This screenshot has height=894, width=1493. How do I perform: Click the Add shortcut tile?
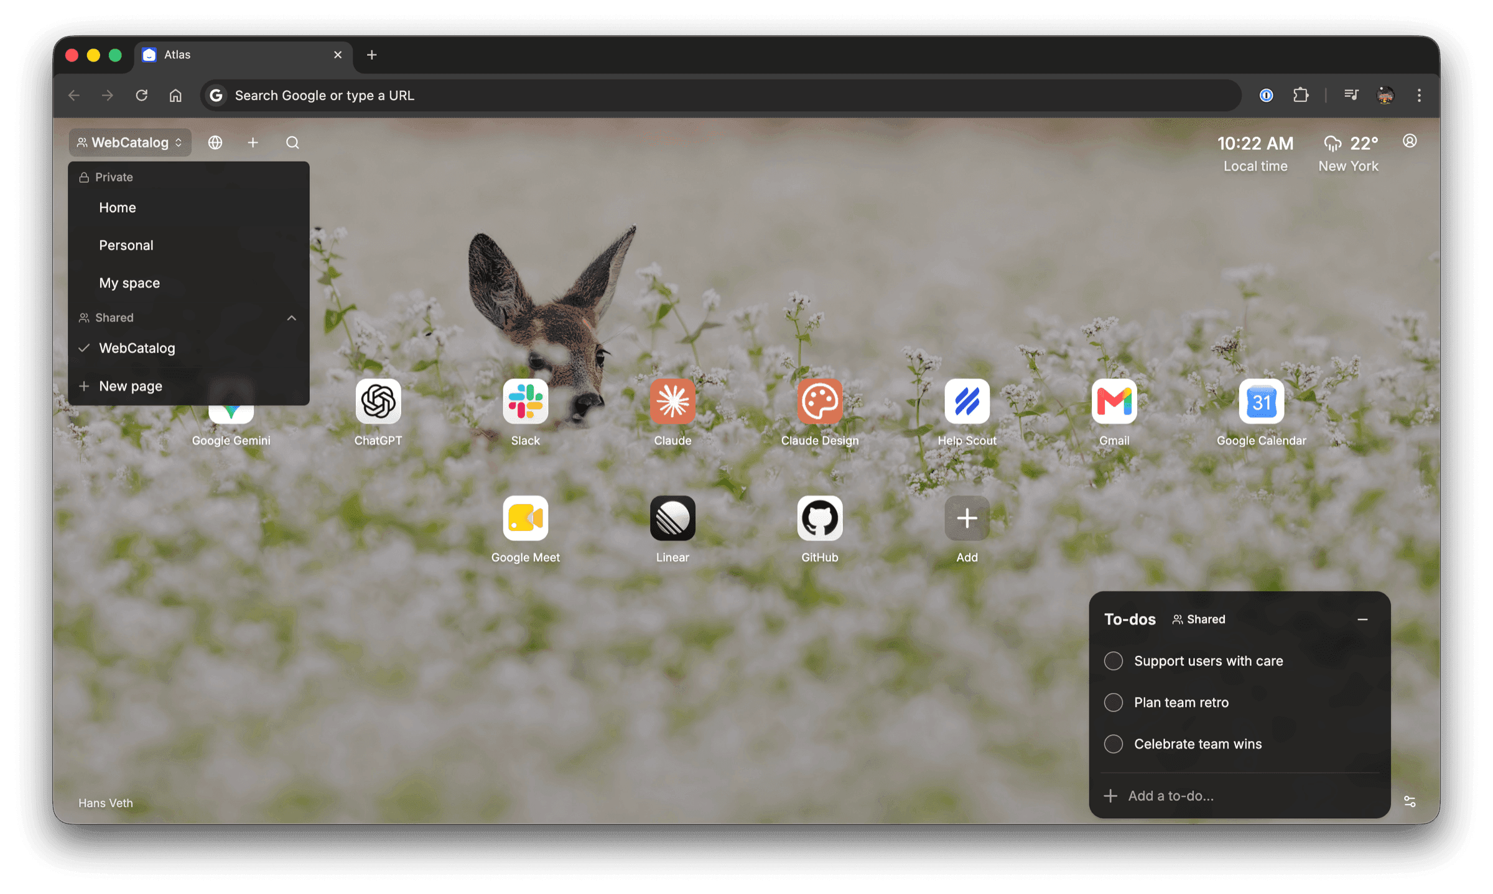pyautogui.click(x=967, y=518)
